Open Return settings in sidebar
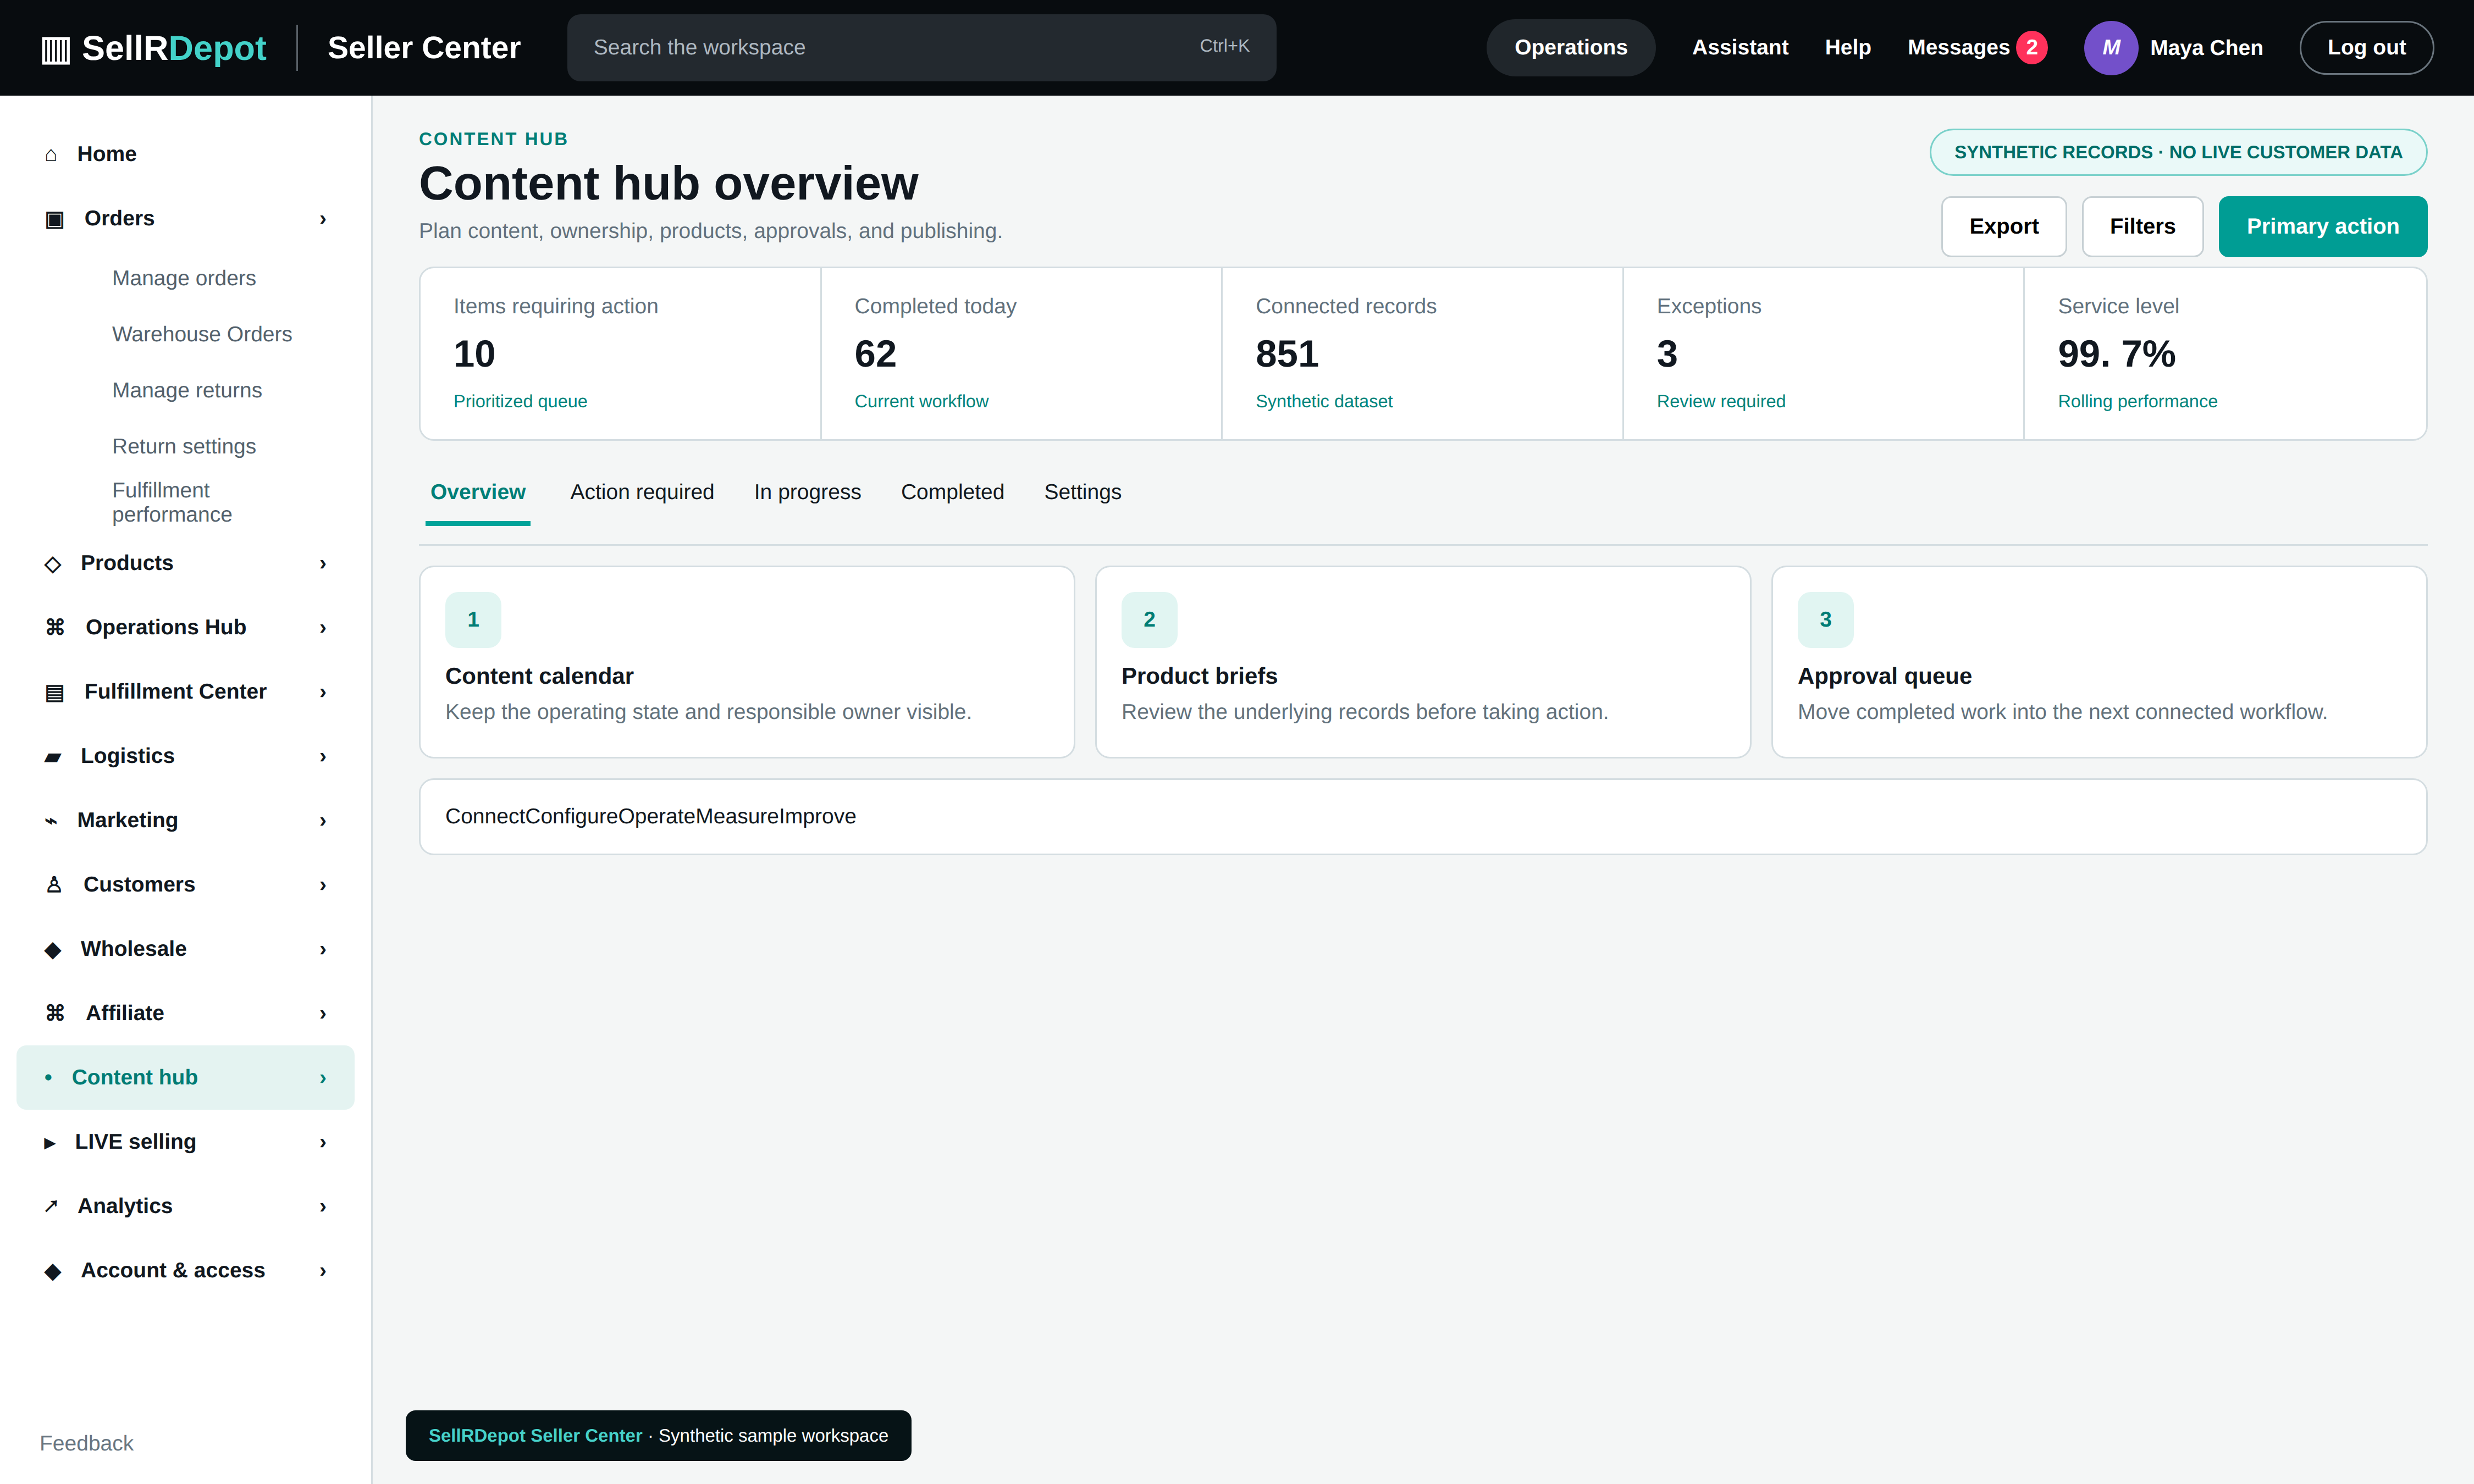 point(184,446)
